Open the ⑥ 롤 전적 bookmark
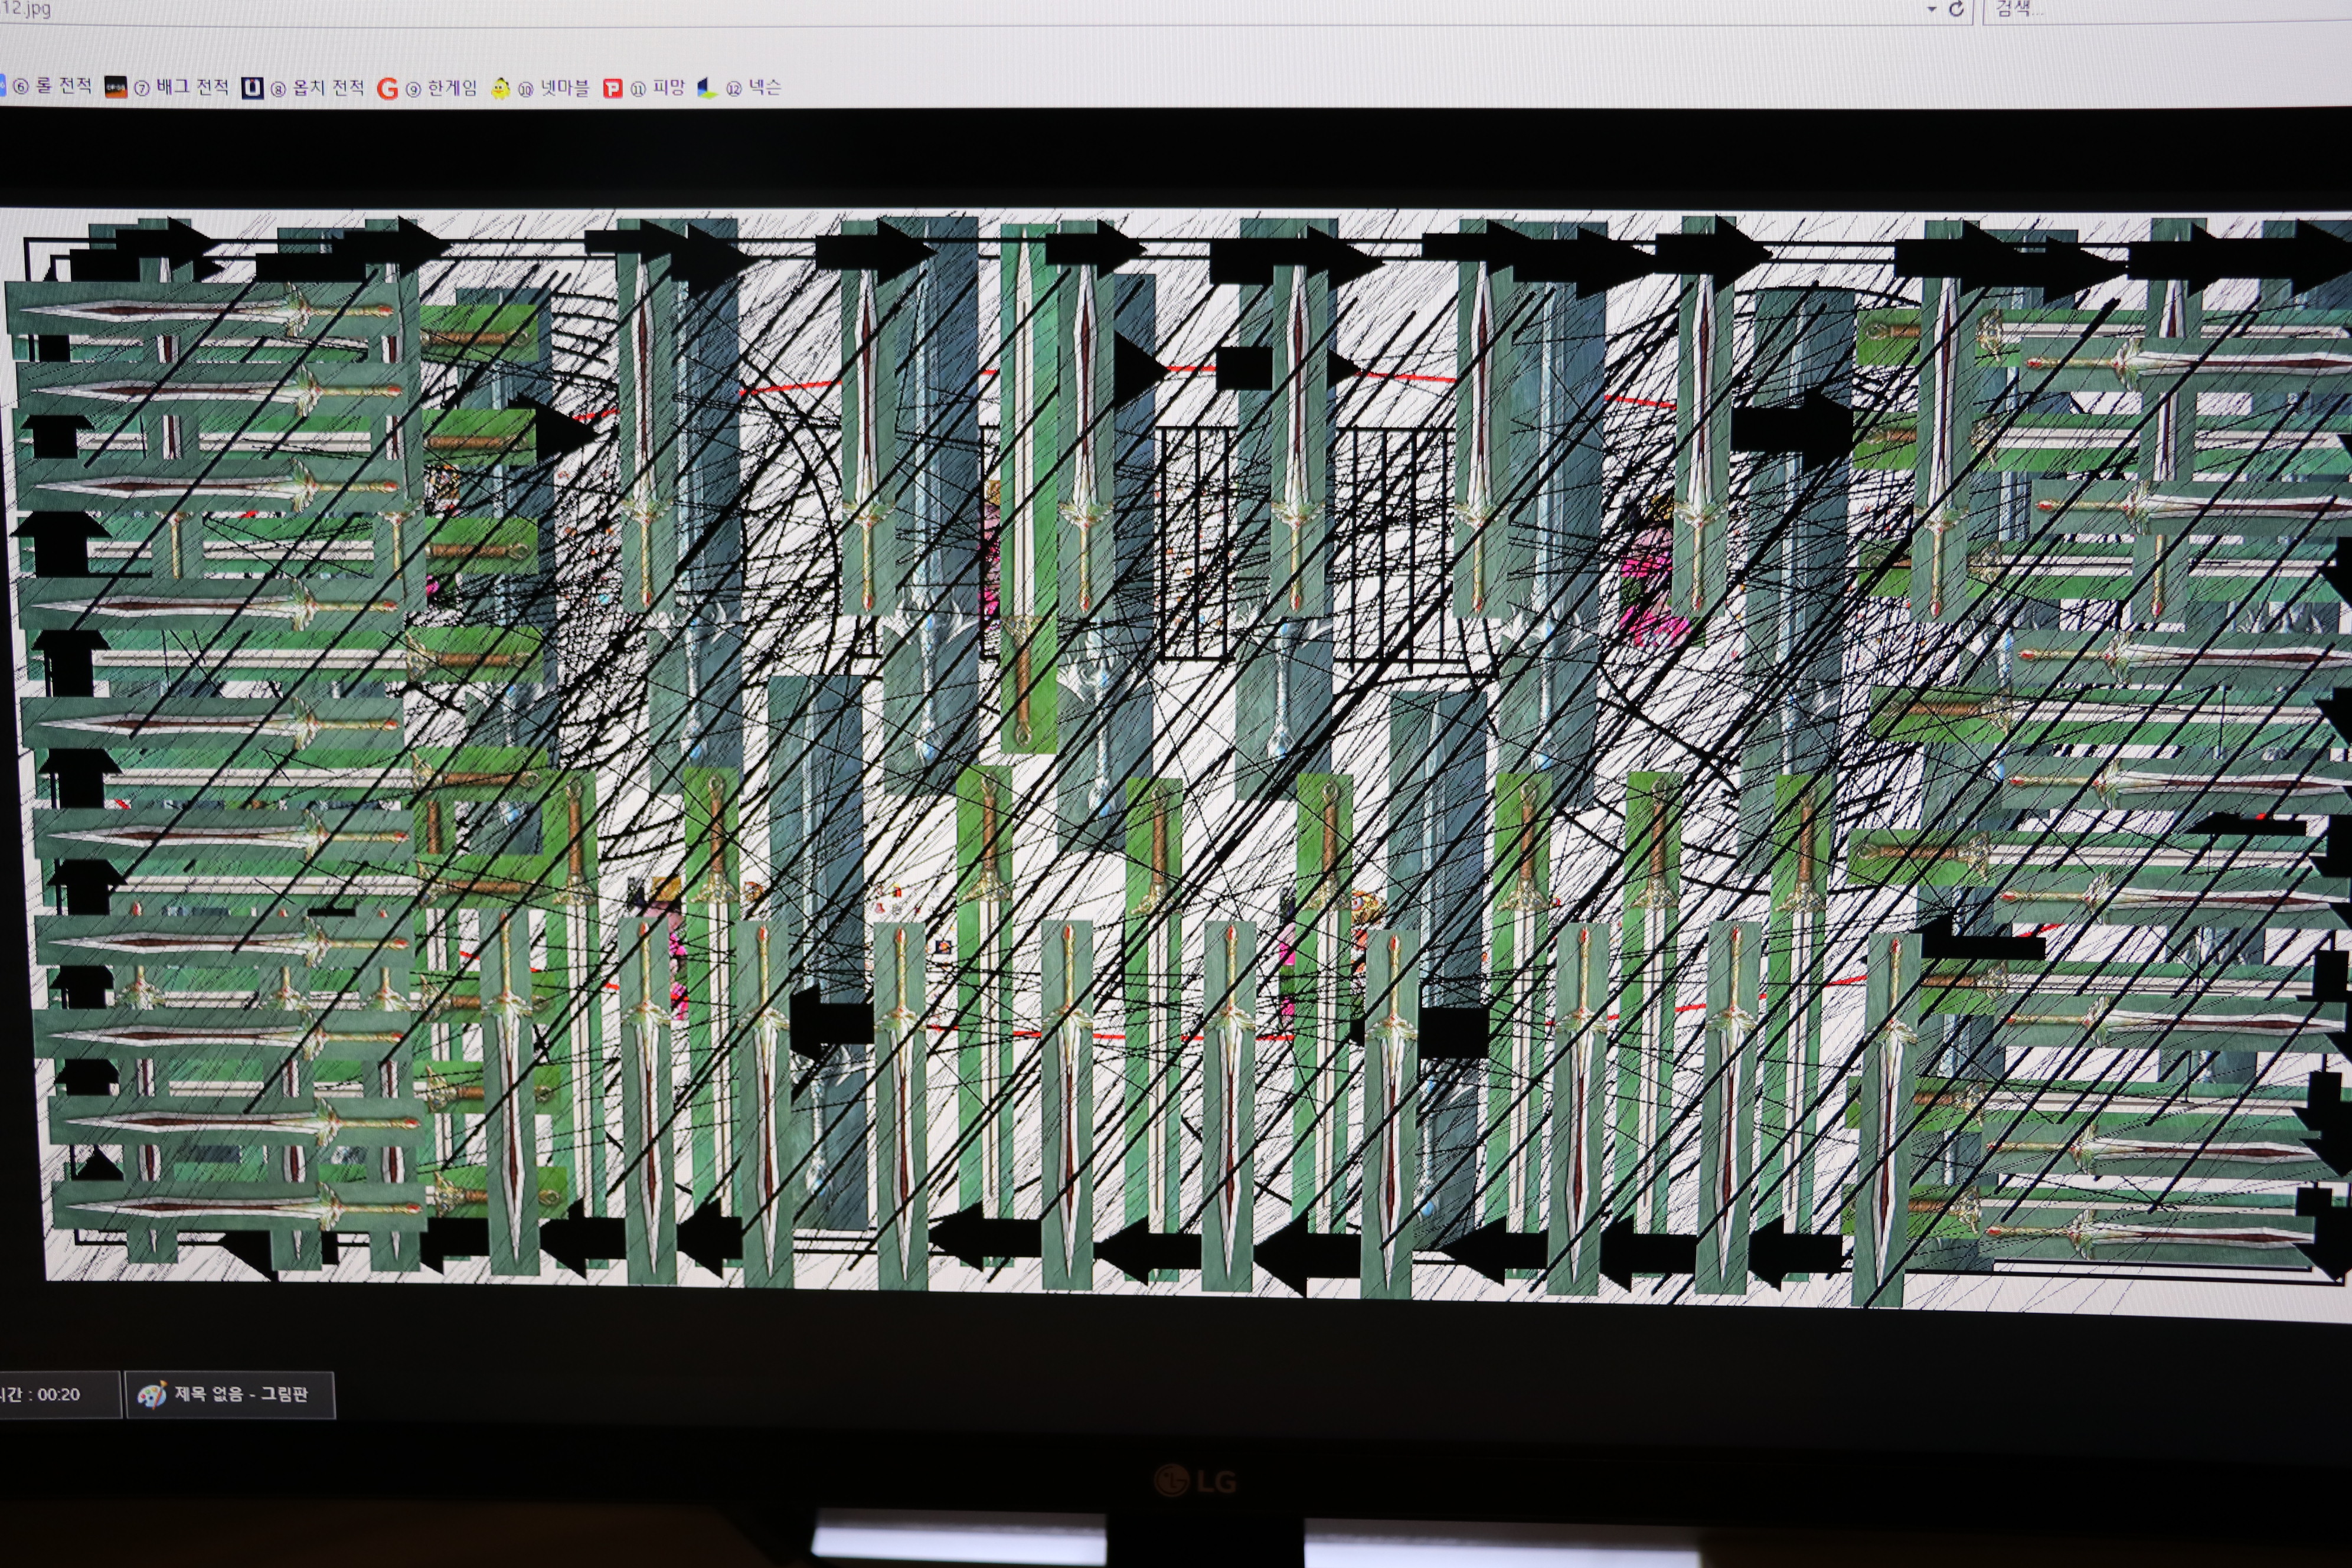The image size is (2352, 1568). (x=52, y=87)
